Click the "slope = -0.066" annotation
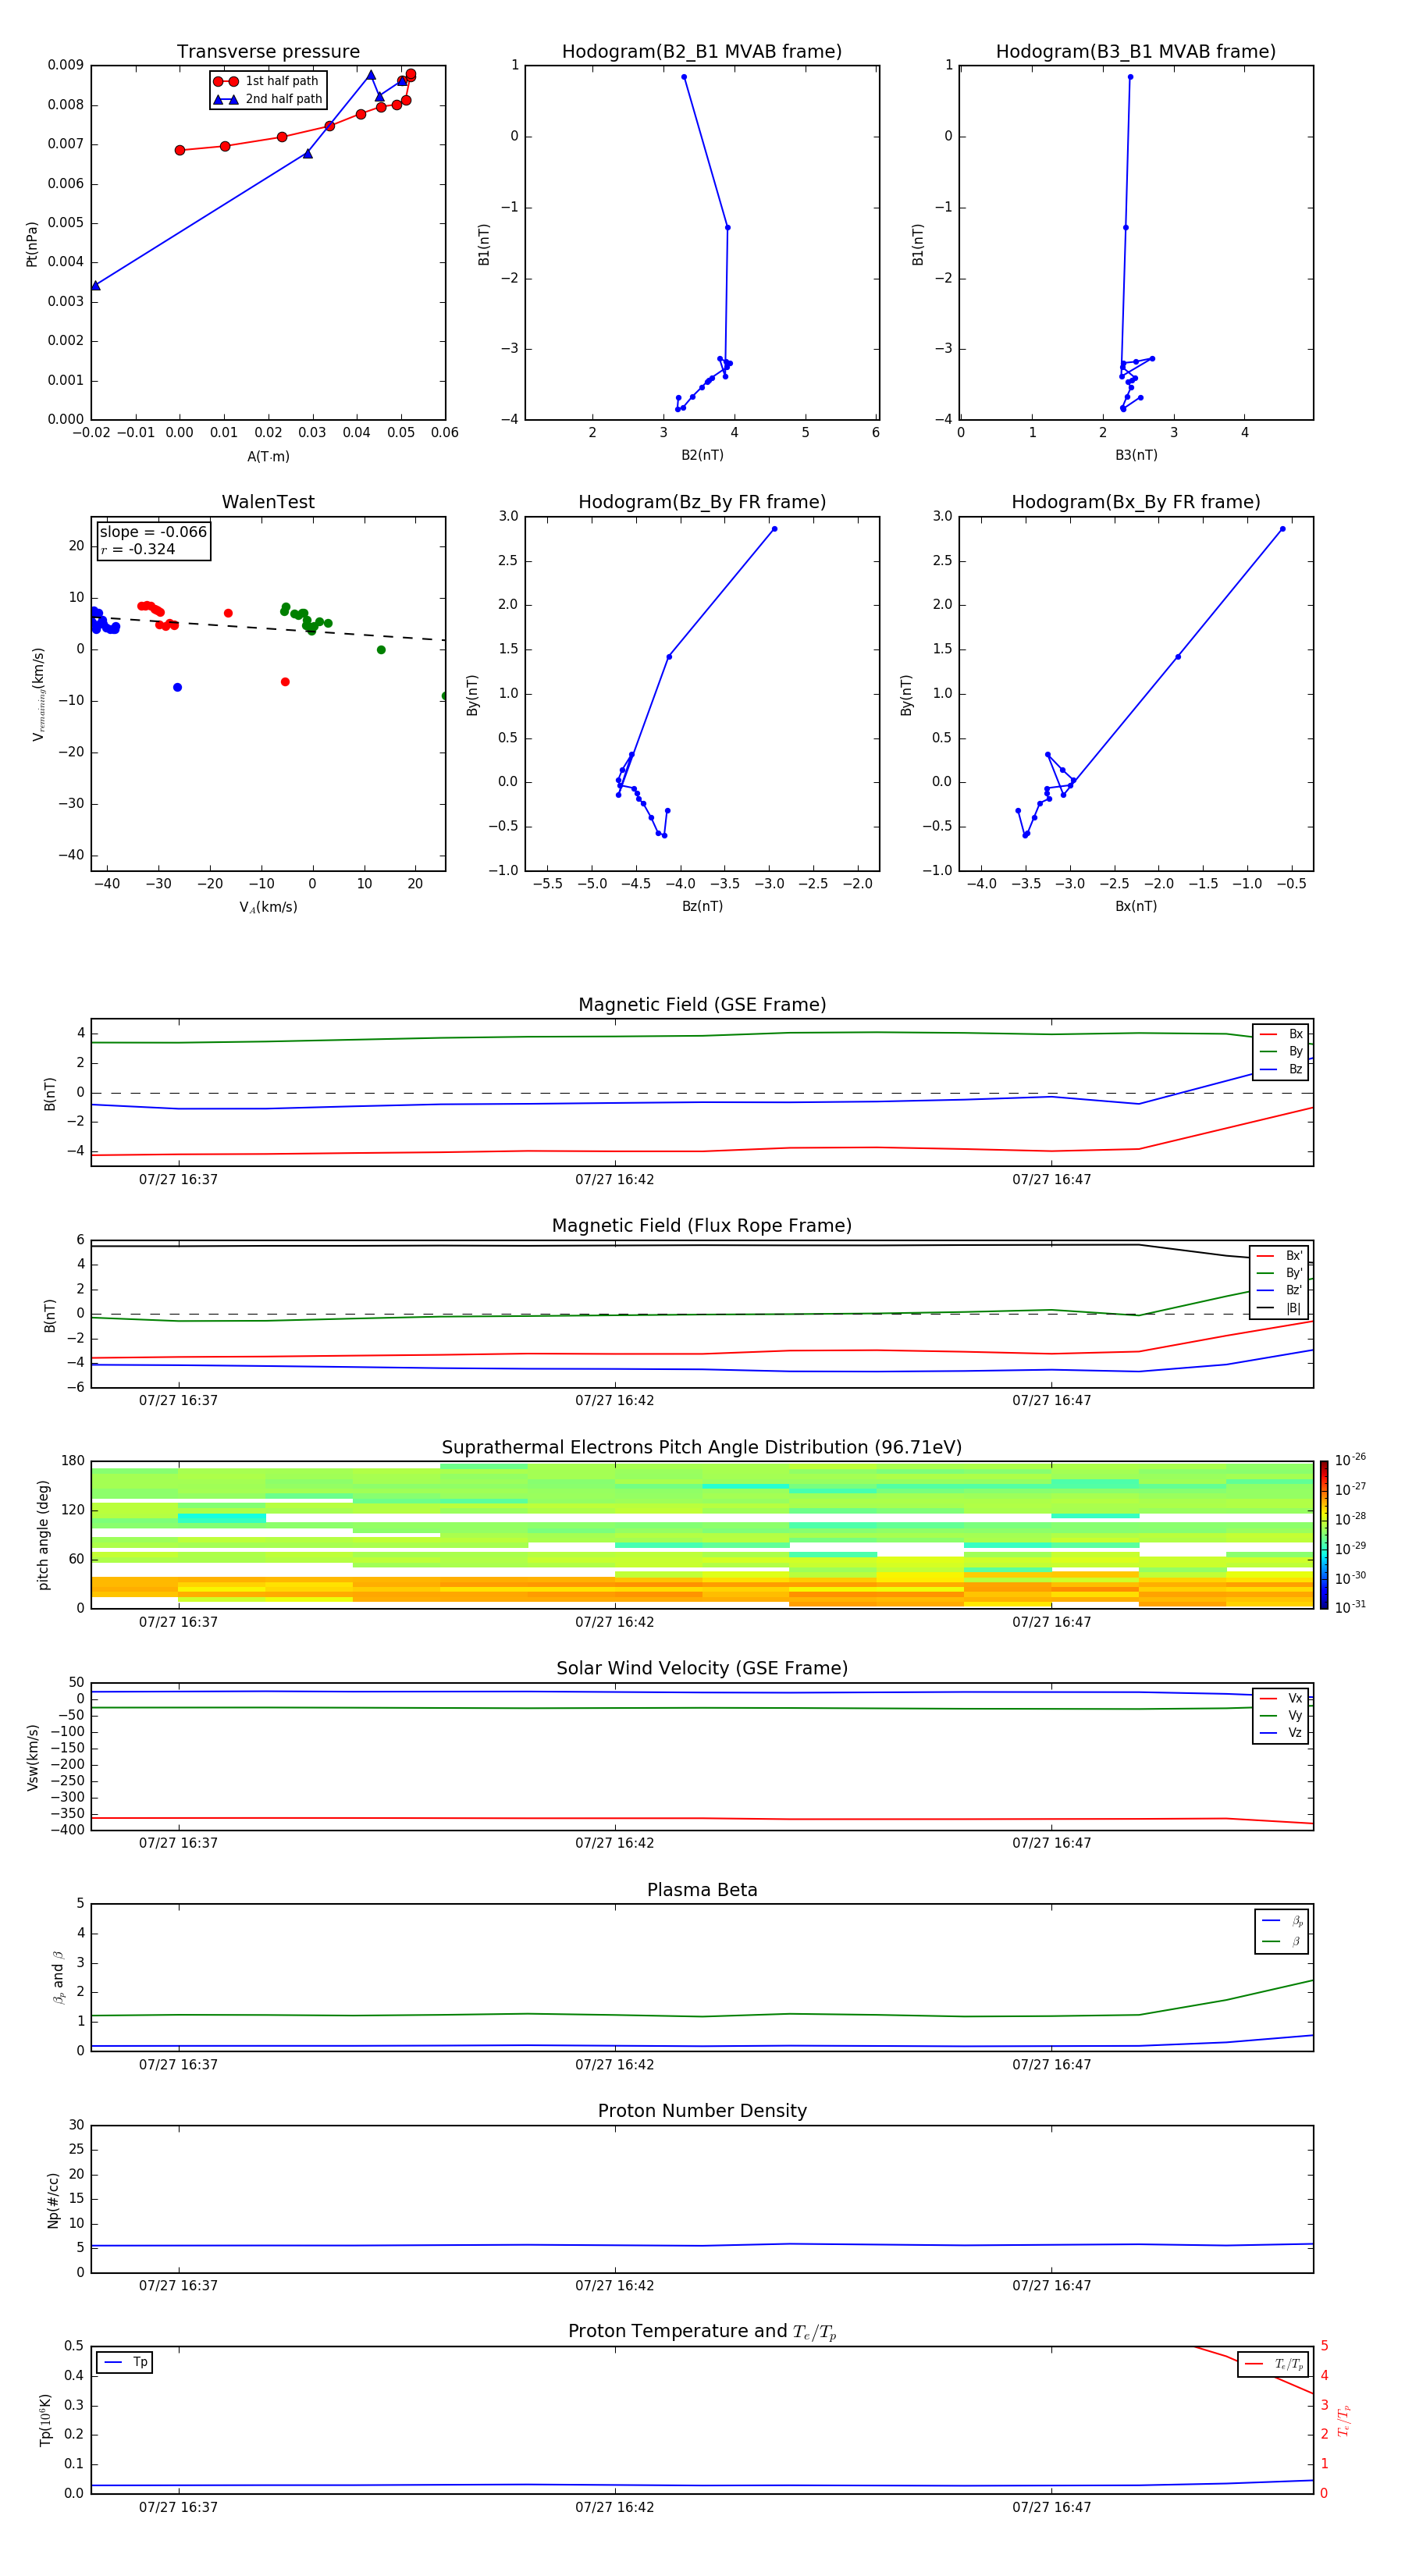1405x2576 pixels. point(153,532)
